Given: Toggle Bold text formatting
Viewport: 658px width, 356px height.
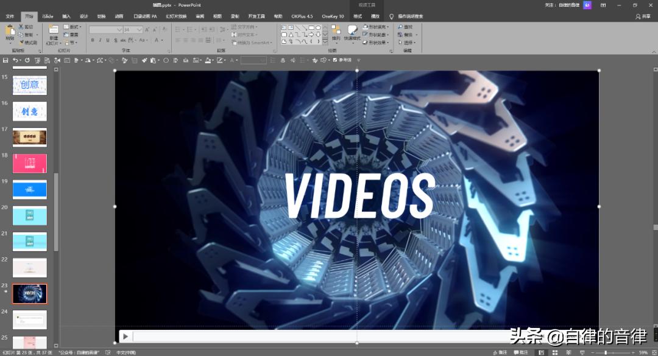Looking at the screenshot, I should point(93,40).
